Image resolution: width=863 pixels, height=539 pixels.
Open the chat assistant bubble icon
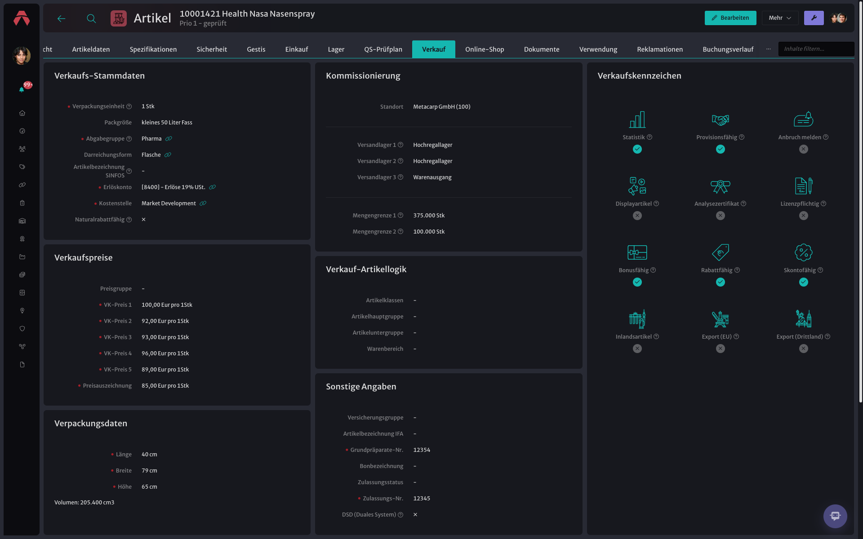coord(835,516)
